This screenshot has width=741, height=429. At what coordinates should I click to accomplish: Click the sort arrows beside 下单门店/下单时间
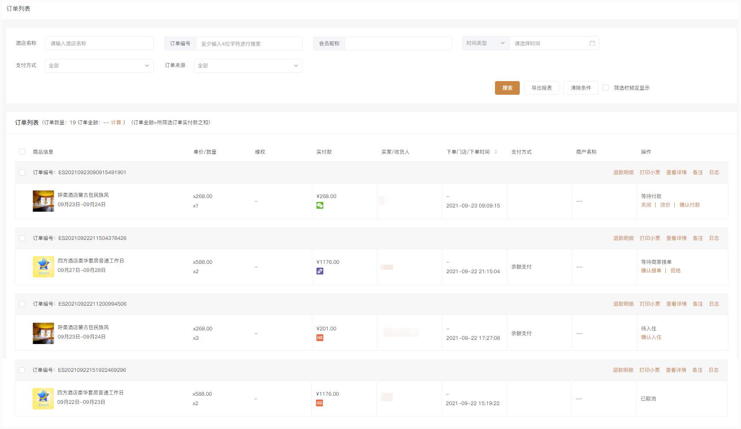[496, 152]
